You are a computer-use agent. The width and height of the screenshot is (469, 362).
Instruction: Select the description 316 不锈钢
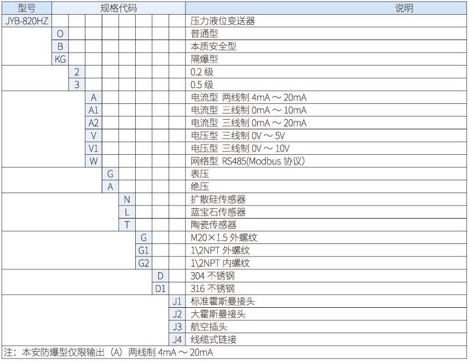(x=212, y=289)
